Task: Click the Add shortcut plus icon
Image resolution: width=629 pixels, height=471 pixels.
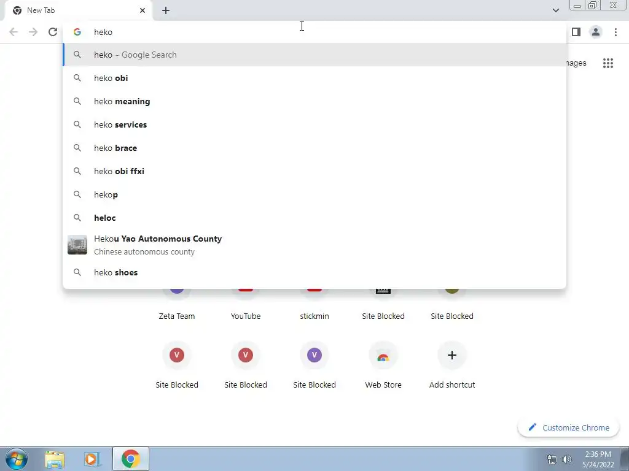Action: (x=452, y=355)
